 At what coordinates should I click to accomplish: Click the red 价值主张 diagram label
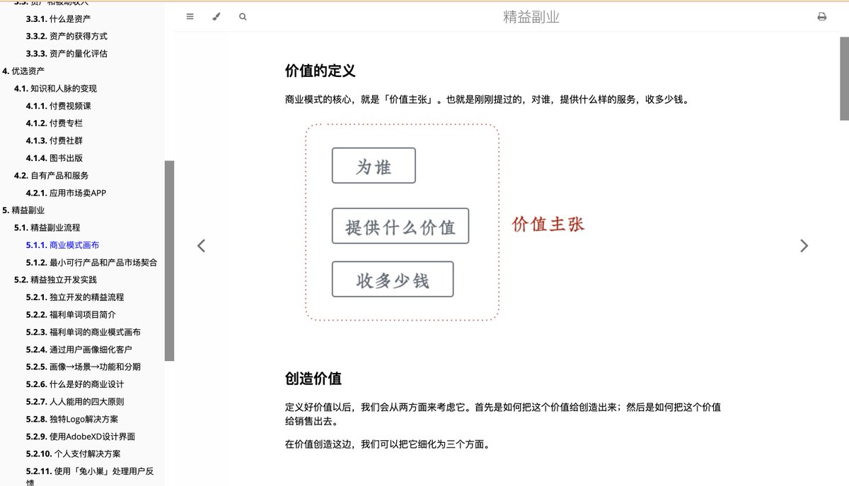548,225
